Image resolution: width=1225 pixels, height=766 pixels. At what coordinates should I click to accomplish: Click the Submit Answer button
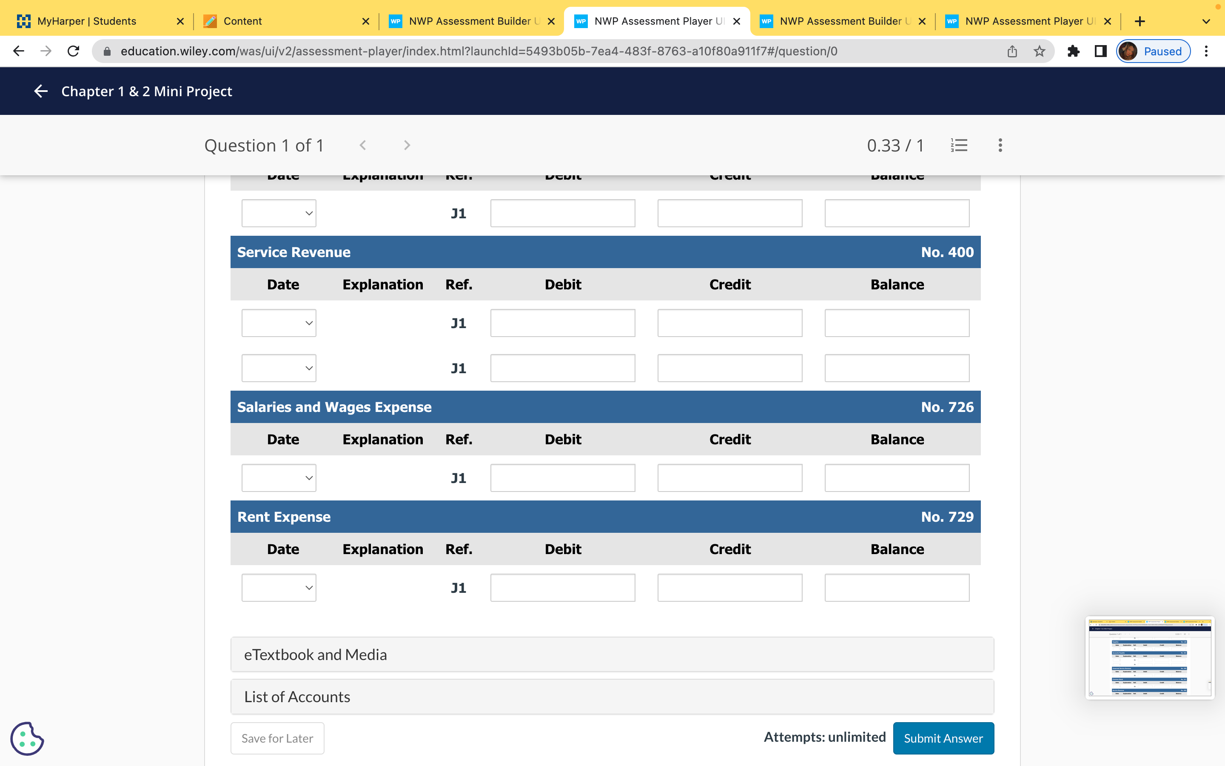pyautogui.click(x=943, y=738)
